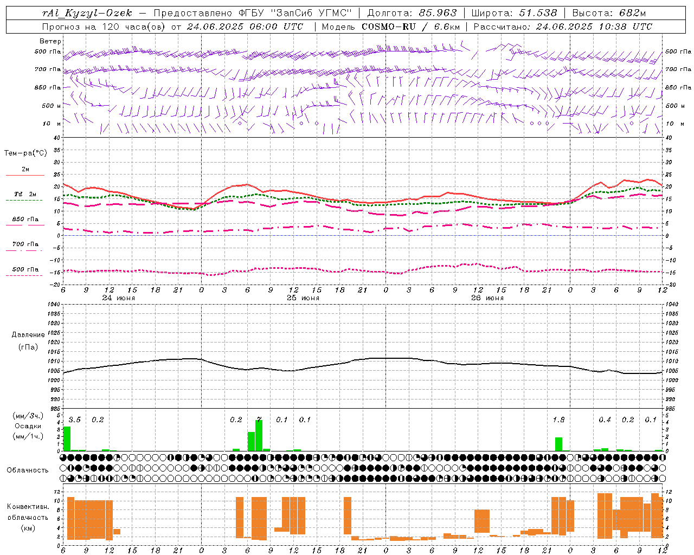Click the (мм/3ч.) precipitation unit label
The width and height of the screenshot is (694, 555).
pyautogui.click(x=28, y=416)
